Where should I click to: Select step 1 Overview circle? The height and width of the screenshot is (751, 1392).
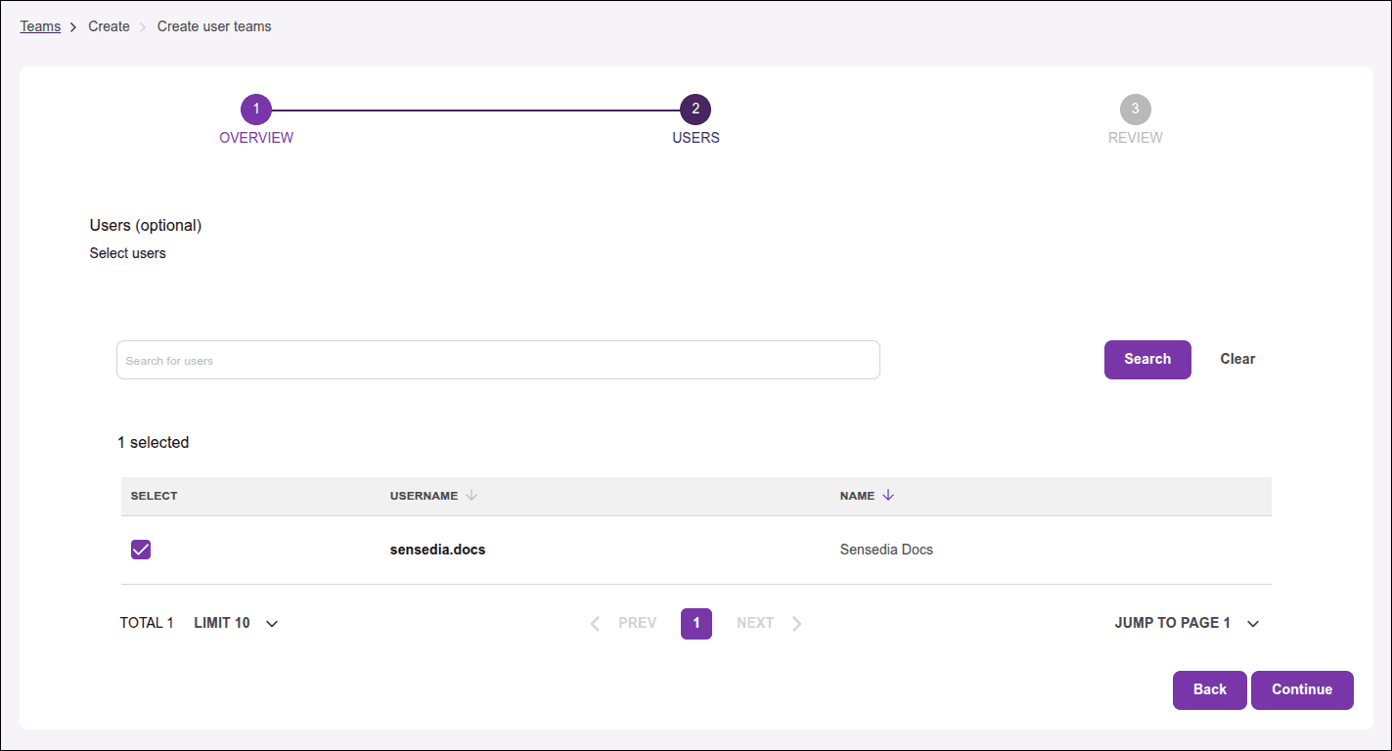coord(255,109)
